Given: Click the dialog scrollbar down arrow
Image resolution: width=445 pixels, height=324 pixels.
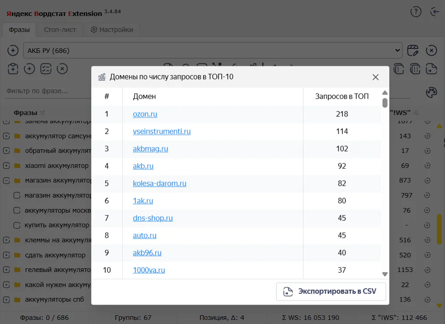Looking at the screenshot, I should click(385, 274).
